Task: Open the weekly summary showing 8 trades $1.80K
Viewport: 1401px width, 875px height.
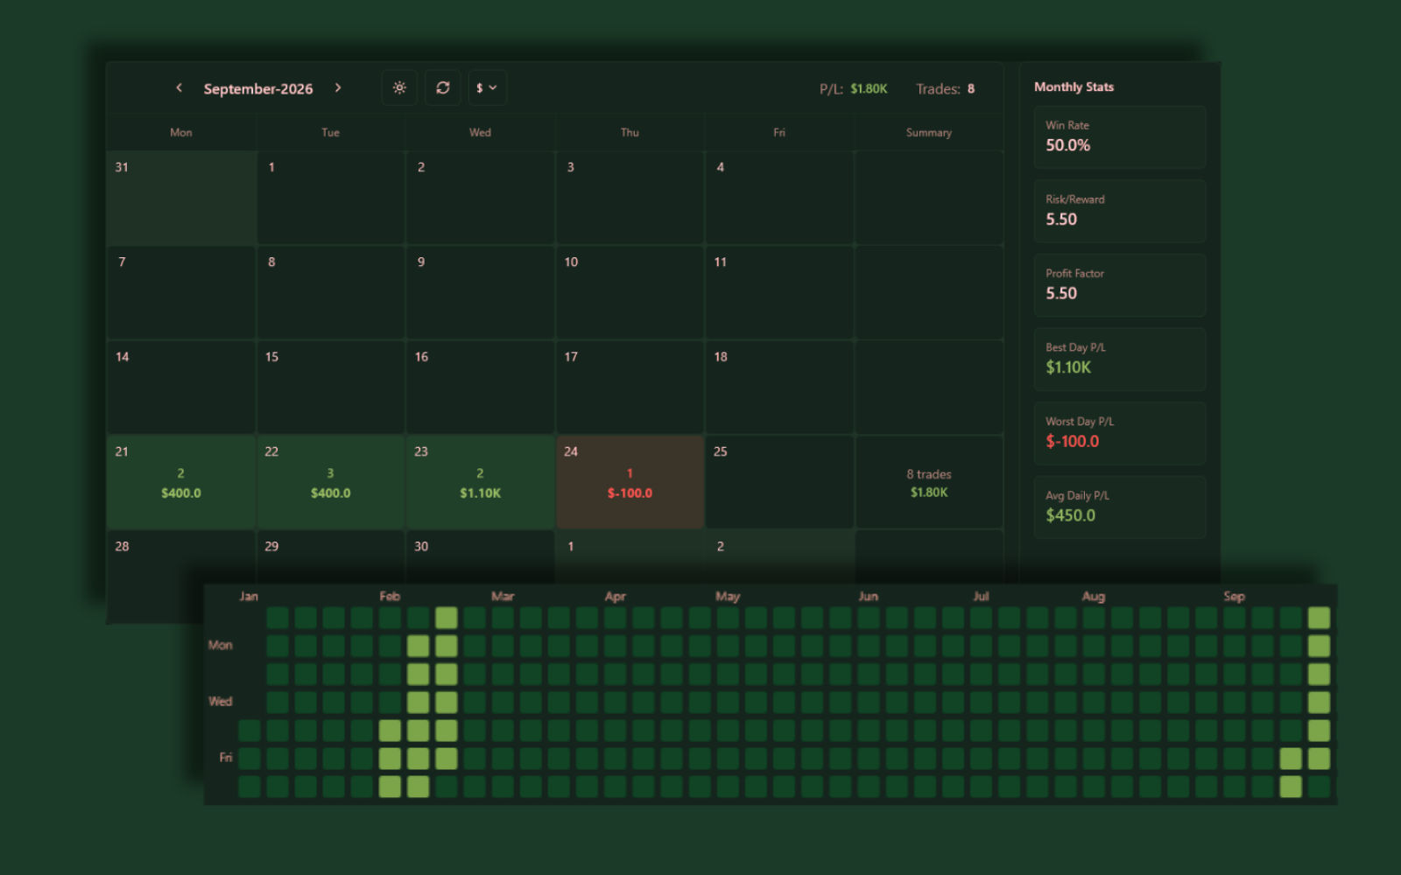Action: tap(929, 482)
